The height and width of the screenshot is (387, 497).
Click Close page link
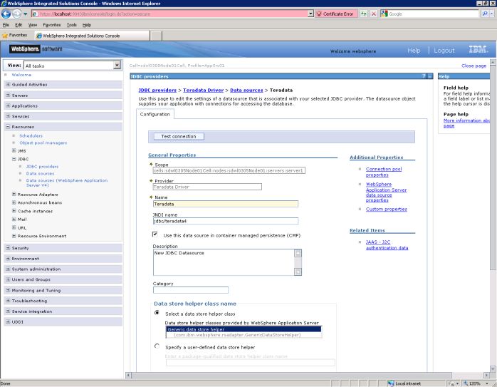click(x=474, y=66)
